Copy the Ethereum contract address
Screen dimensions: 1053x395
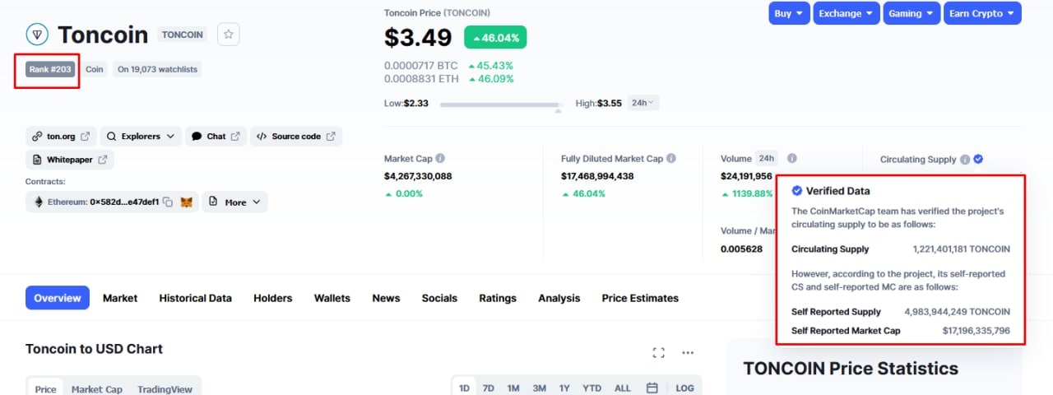click(167, 202)
